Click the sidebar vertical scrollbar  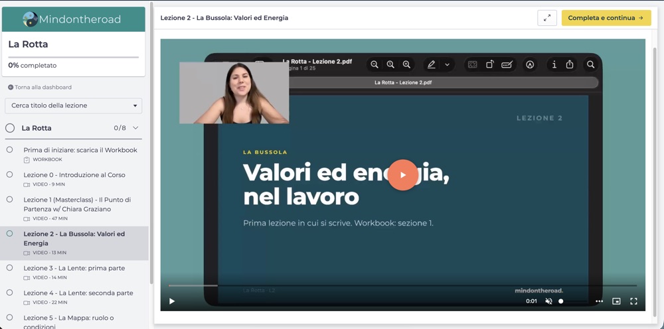tap(151, 144)
